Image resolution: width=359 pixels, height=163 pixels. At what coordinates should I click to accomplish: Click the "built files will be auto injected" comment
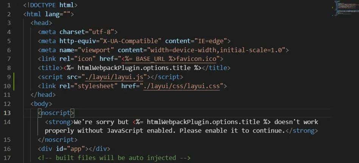114,158
